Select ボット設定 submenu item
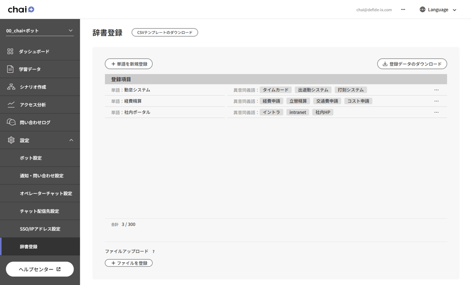The height and width of the screenshot is (285, 471). tap(40, 158)
